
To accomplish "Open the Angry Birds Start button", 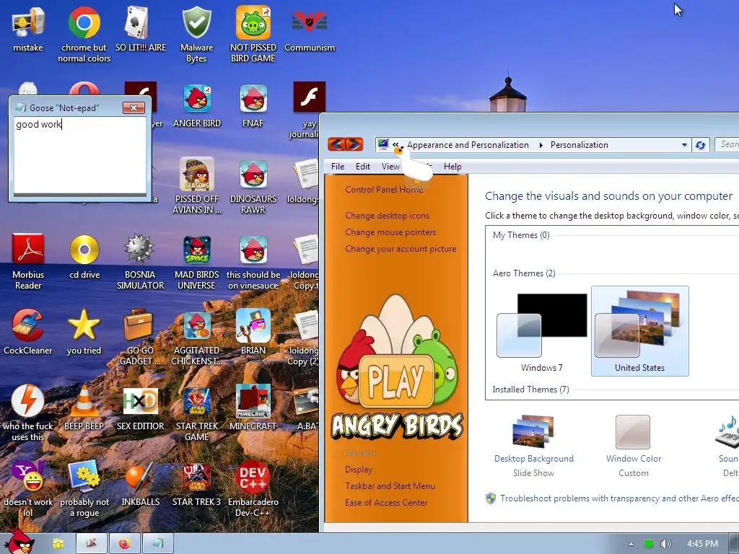I will tap(21, 542).
